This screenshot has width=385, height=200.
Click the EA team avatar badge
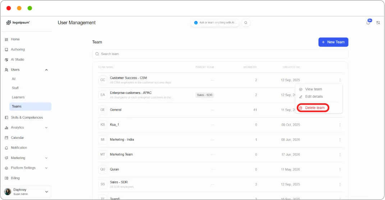[x=103, y=95]
